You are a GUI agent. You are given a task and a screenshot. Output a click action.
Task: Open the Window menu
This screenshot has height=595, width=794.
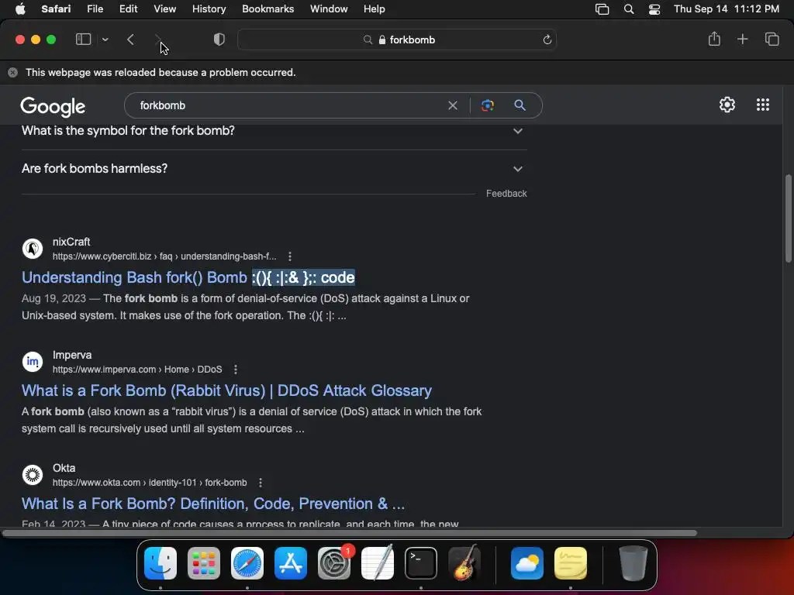point(329,9)
